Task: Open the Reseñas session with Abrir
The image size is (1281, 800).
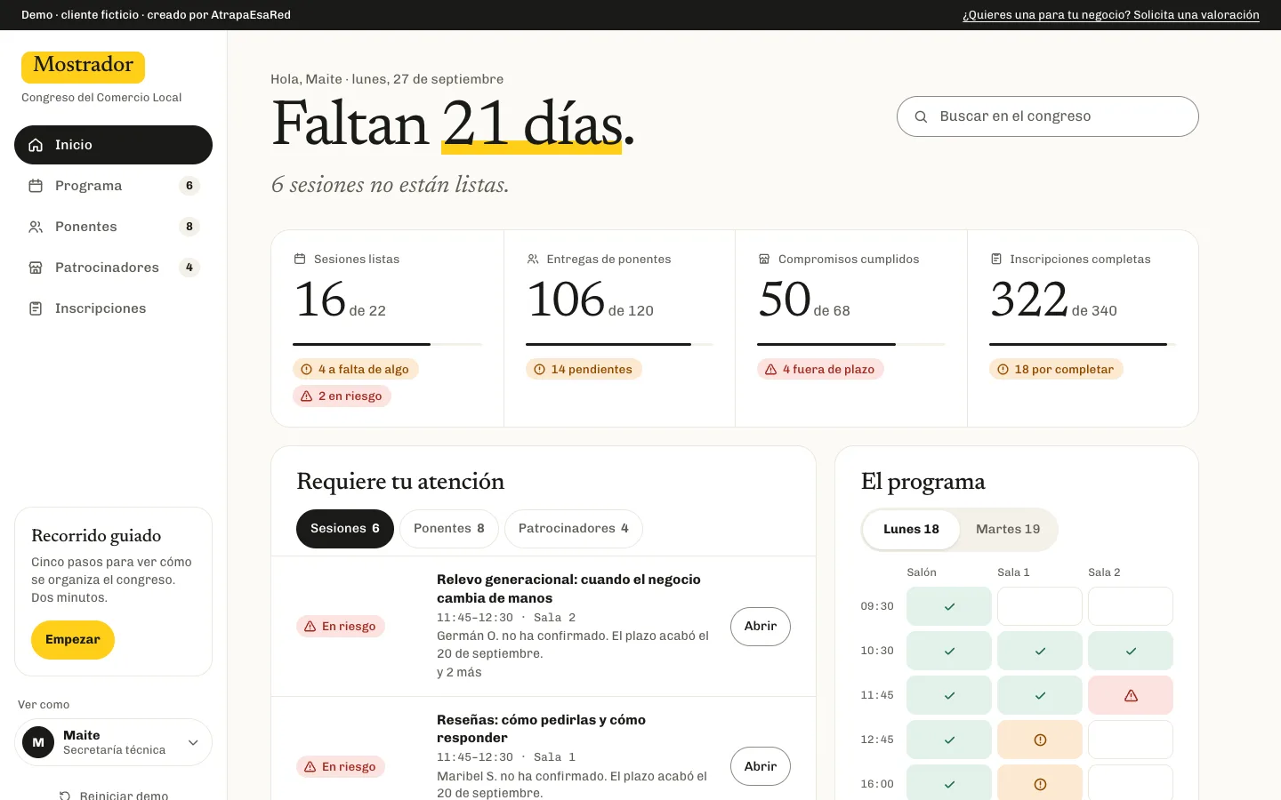Action: click(x=761, y=766)
